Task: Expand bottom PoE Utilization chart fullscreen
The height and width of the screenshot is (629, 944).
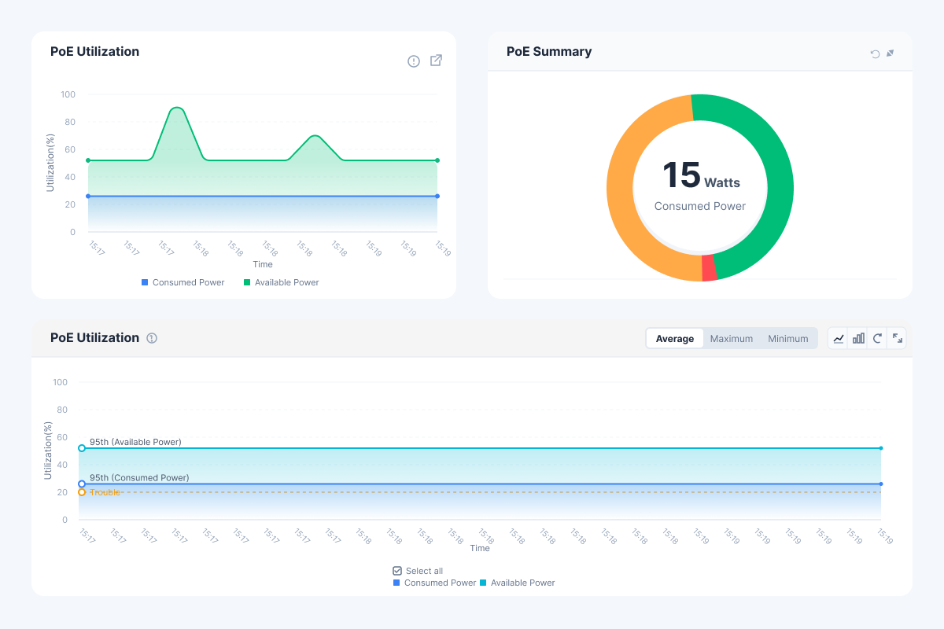Action: pyautogui.click(x=897, y=338)
